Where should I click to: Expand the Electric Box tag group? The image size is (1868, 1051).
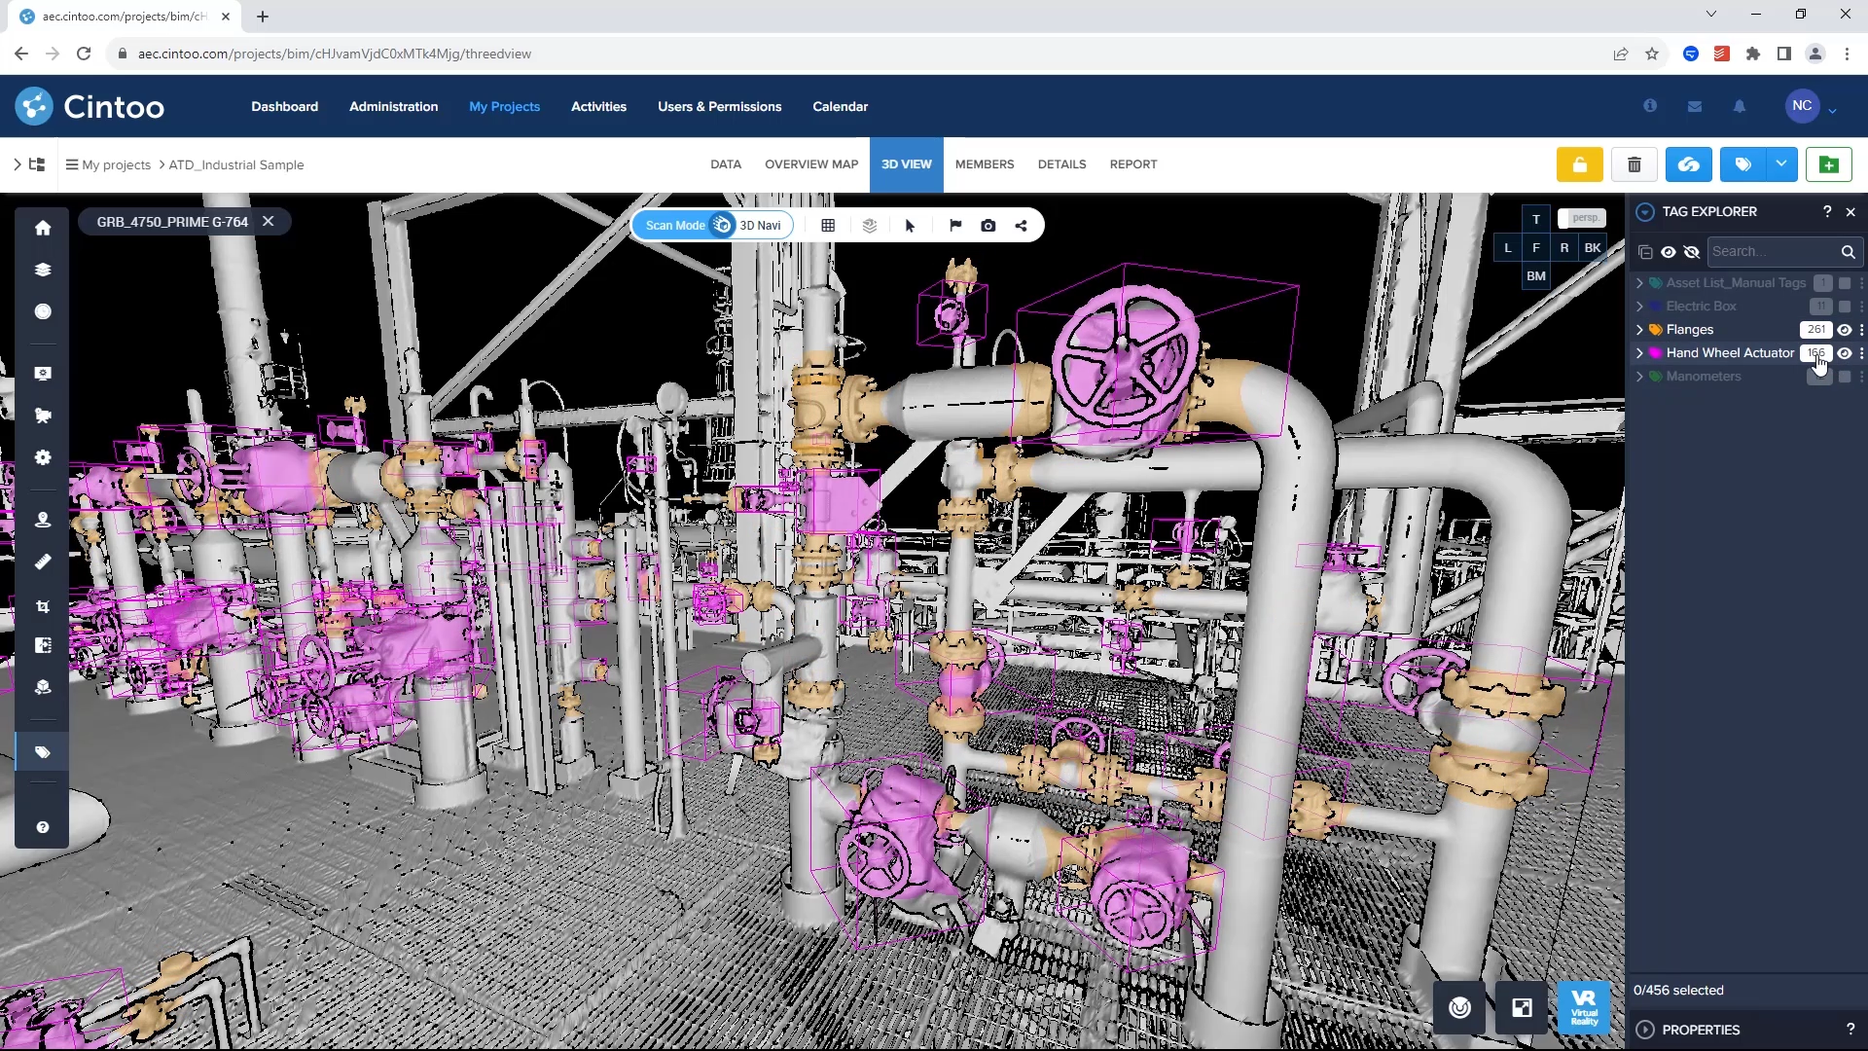click(x=1639, y=307)
